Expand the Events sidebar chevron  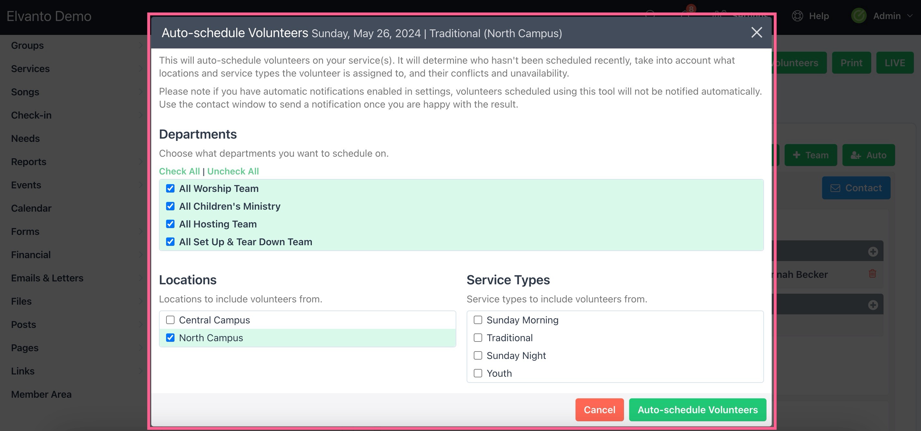pyautogui.click(x=141, y=185)
